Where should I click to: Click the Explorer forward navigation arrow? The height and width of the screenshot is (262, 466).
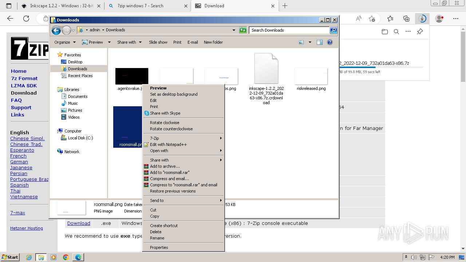[66, 30]
